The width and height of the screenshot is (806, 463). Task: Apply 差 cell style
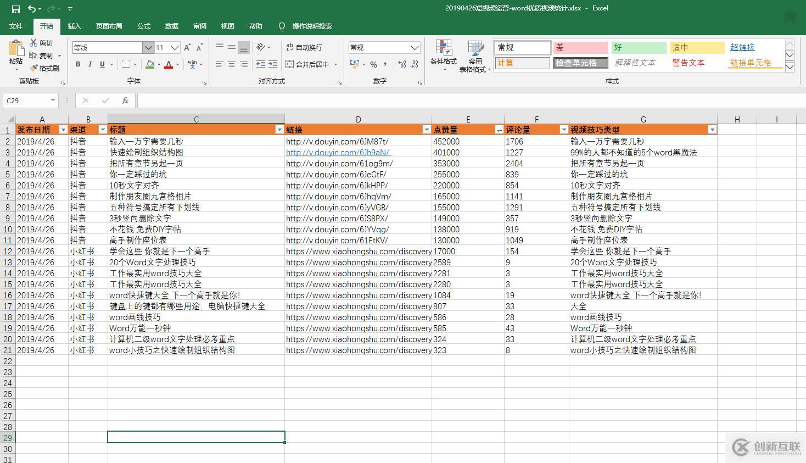click(580, 48)
